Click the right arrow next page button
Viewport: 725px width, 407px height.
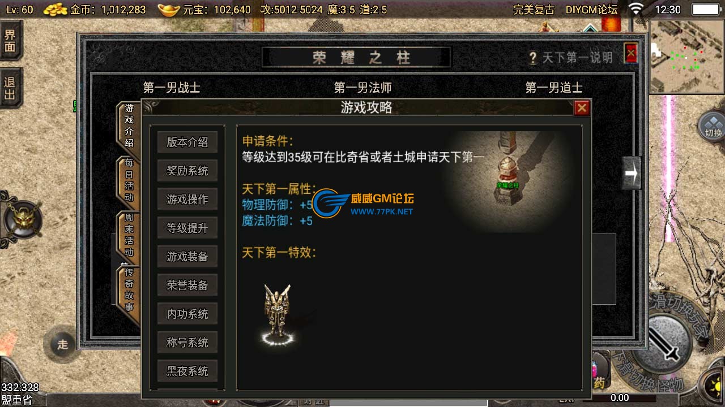pyautogui.click(x=631, y=174)
